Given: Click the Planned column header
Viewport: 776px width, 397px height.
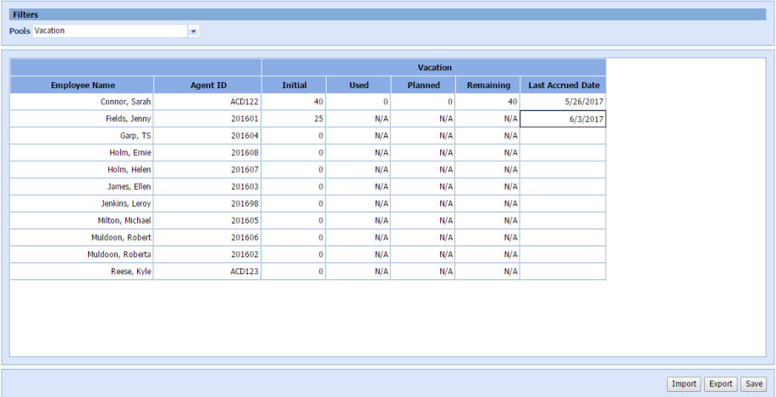Looking at the screenshot, I should pos(423,85).
